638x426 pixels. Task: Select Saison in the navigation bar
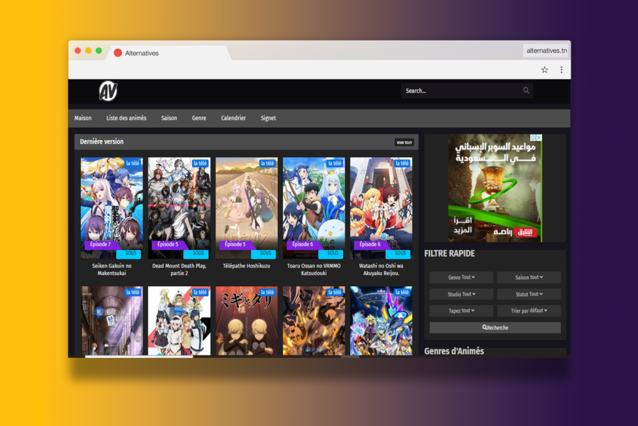(x=169, y=118)
